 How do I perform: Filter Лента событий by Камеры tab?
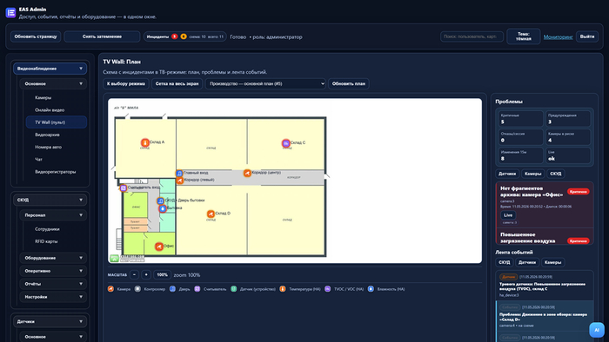pyautogui.click(x=552, y=262)
